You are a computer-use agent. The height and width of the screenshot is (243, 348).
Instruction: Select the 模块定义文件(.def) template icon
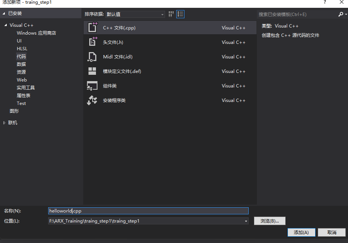[92, 71]
